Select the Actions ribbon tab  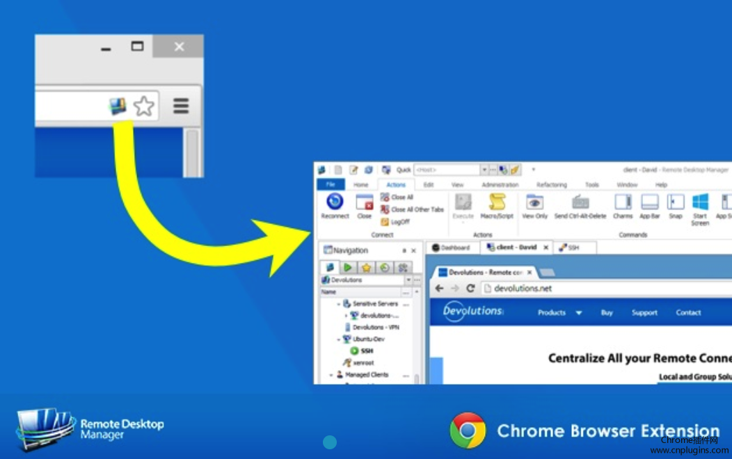[x=396, y=185]
